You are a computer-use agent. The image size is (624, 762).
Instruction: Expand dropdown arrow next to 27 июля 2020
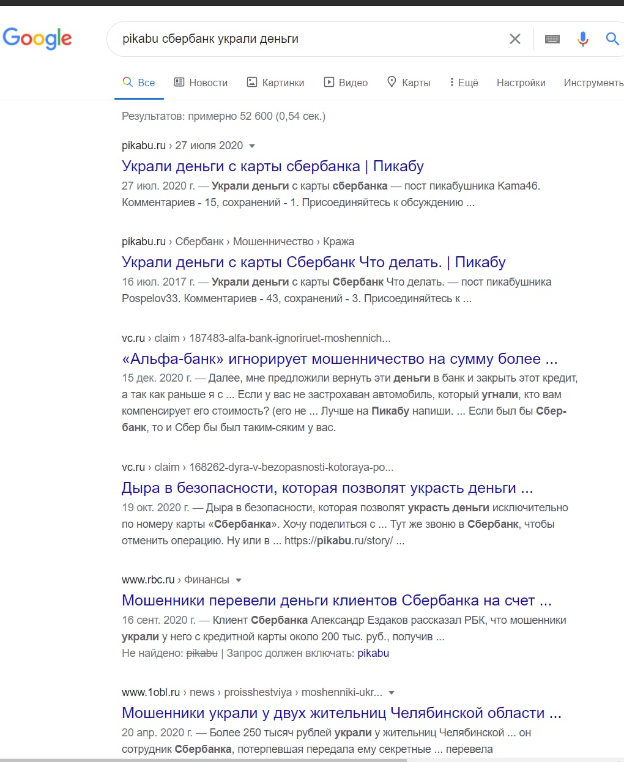point(252,146)
